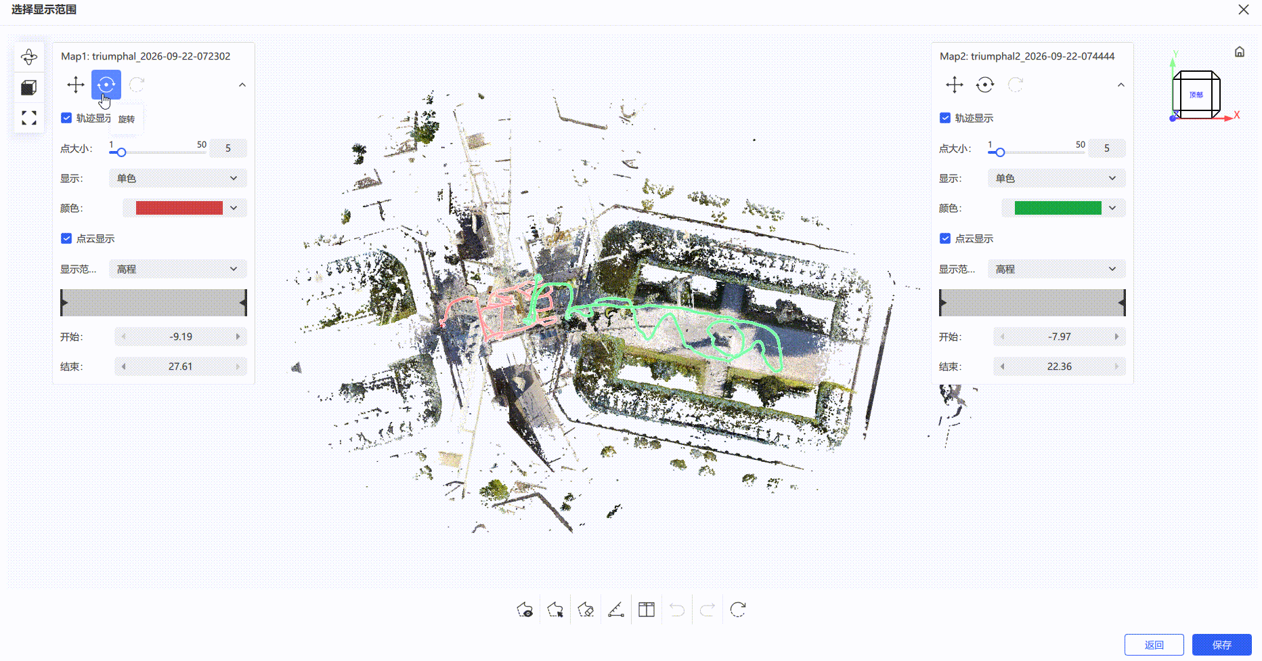This screenshot has width=1262, height=661.
Task: Collapse the Map2 panel chevron
Action: click(1121, 85)
